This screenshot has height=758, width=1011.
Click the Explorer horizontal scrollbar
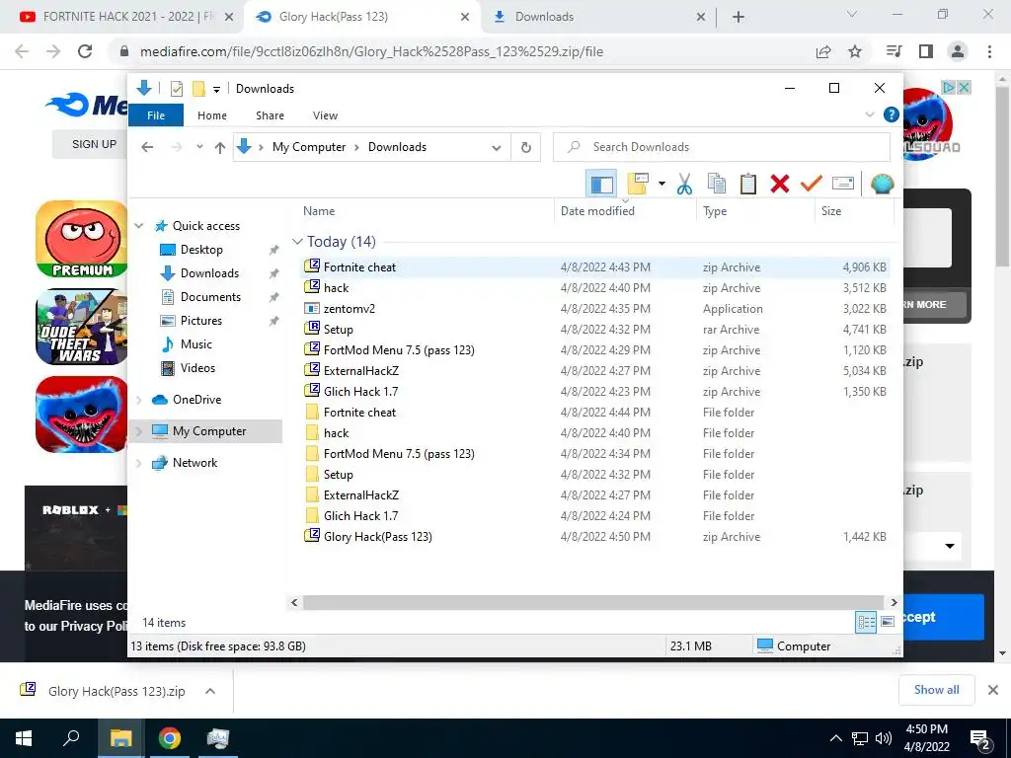[593, 602]
